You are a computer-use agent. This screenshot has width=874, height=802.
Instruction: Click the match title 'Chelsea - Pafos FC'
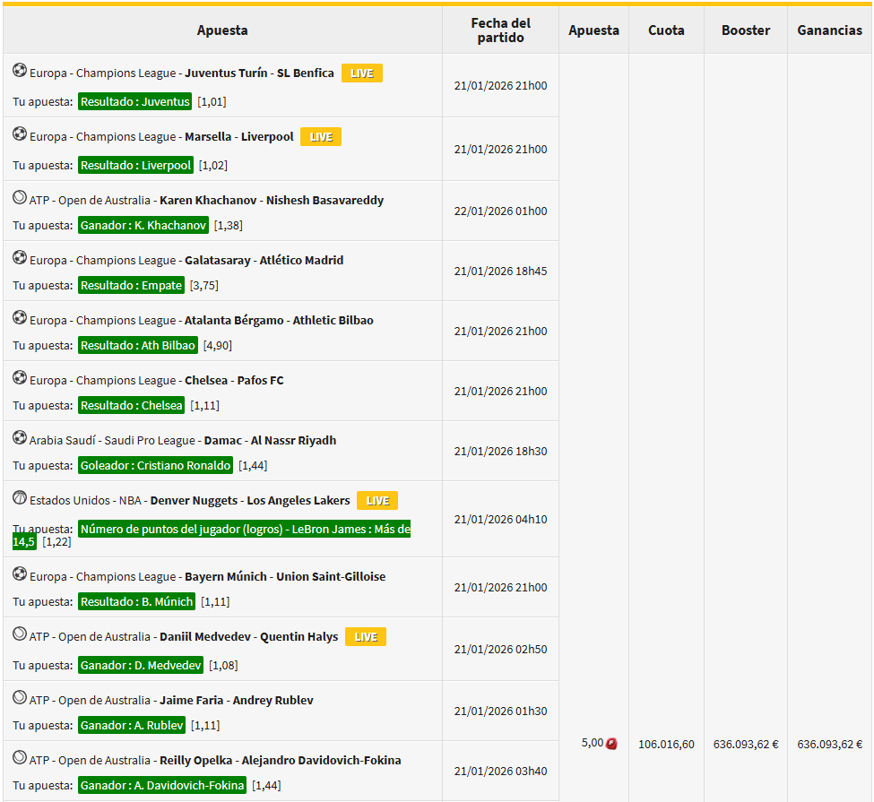pyautogui.click(x=234, y=381)
